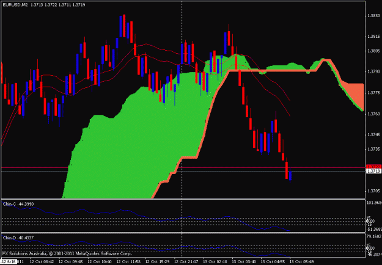Click the 1.3745 price axis label
Screen dimensions: 382x265
[373, 134]
